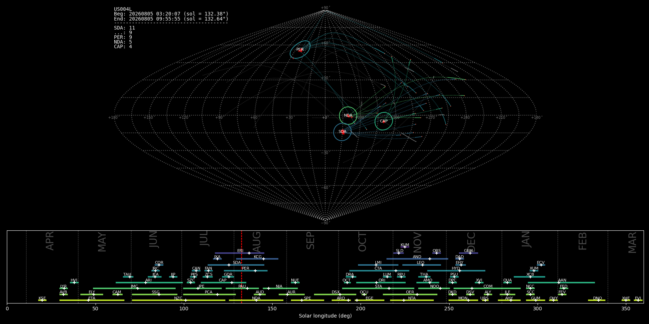Select the CAP radiant circle
The image size is (649, 324).
coord(384,121)
